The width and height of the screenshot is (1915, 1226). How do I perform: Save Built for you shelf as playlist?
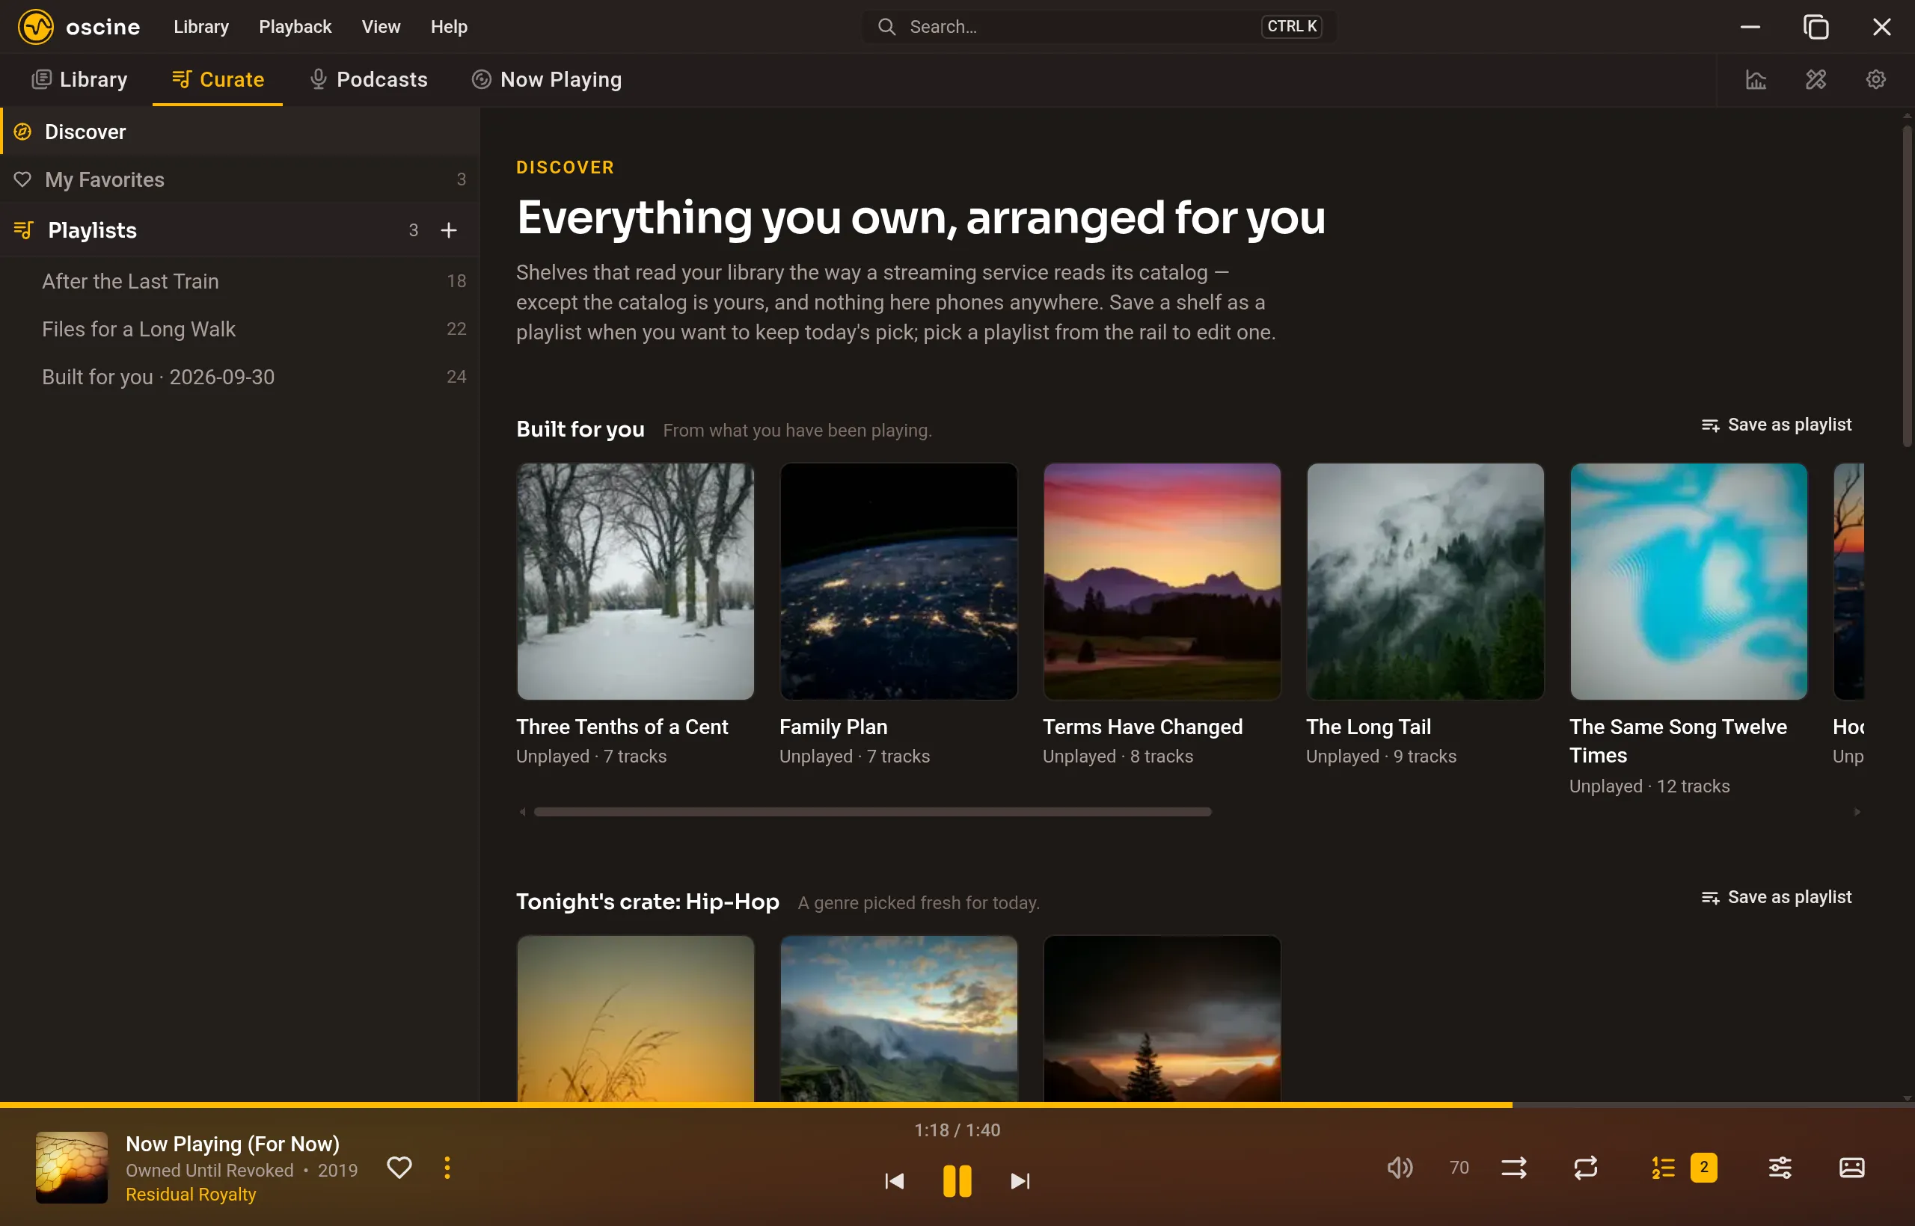click(1777, 425)
